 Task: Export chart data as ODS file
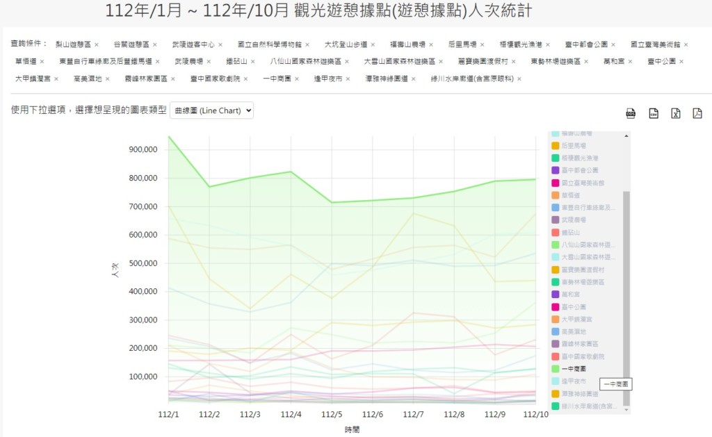631,113
